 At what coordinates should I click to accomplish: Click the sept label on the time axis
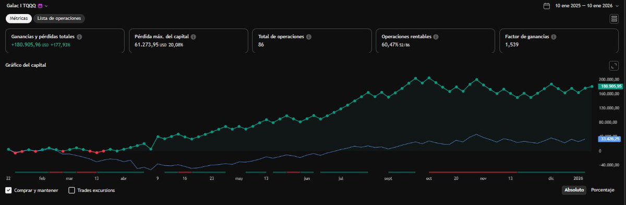(388, 178)
